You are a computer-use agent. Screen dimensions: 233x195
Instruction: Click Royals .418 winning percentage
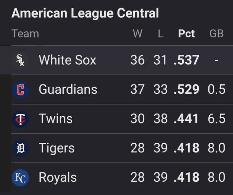coord(186,177)
